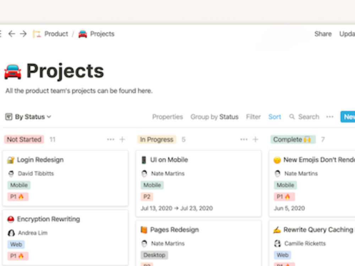
Task: Click the back navigation arrow
Action: (x=12, y=34)
